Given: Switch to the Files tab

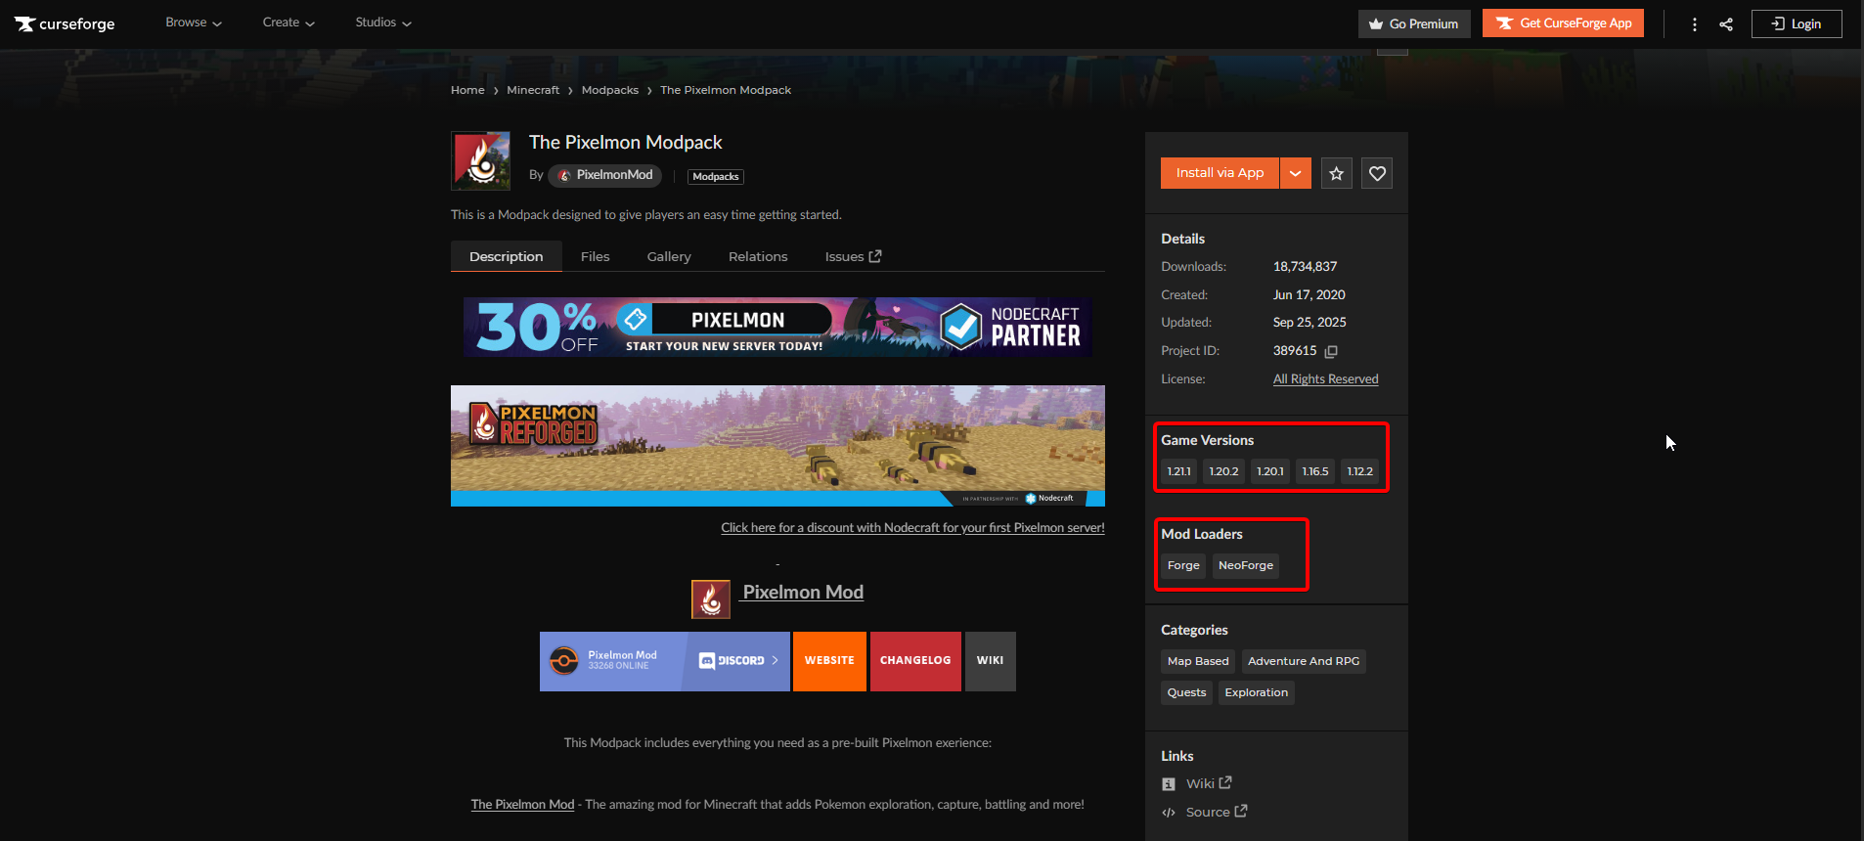Looking at the screenshot, I should click(595, 256).
